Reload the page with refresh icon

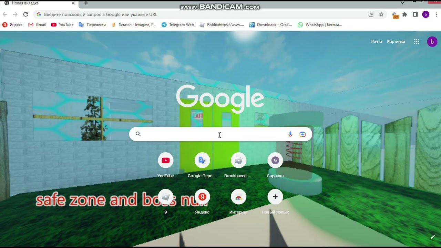(x=25, y=14)
